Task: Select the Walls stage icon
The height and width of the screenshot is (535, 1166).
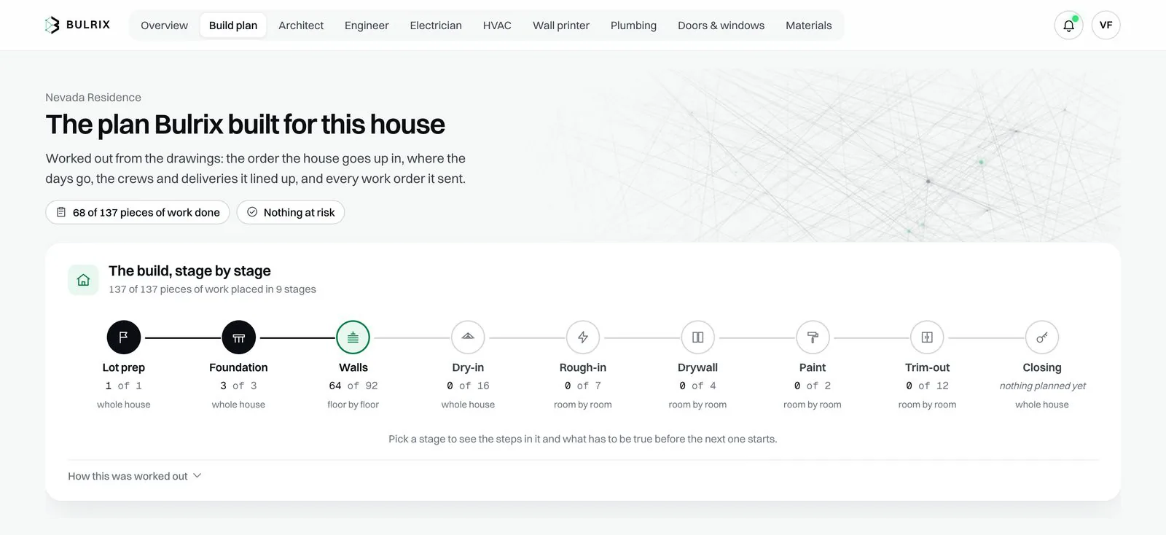Action: coord(353,337)
